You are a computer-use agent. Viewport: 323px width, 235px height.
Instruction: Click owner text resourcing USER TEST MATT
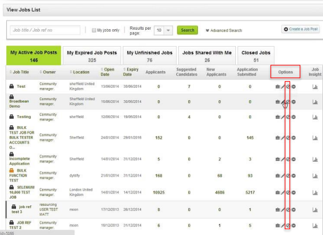48,210
